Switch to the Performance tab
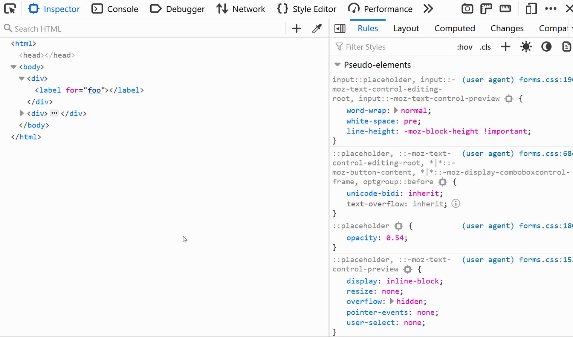The height and width of the screenshot is (337, 573). coord(380,9)
